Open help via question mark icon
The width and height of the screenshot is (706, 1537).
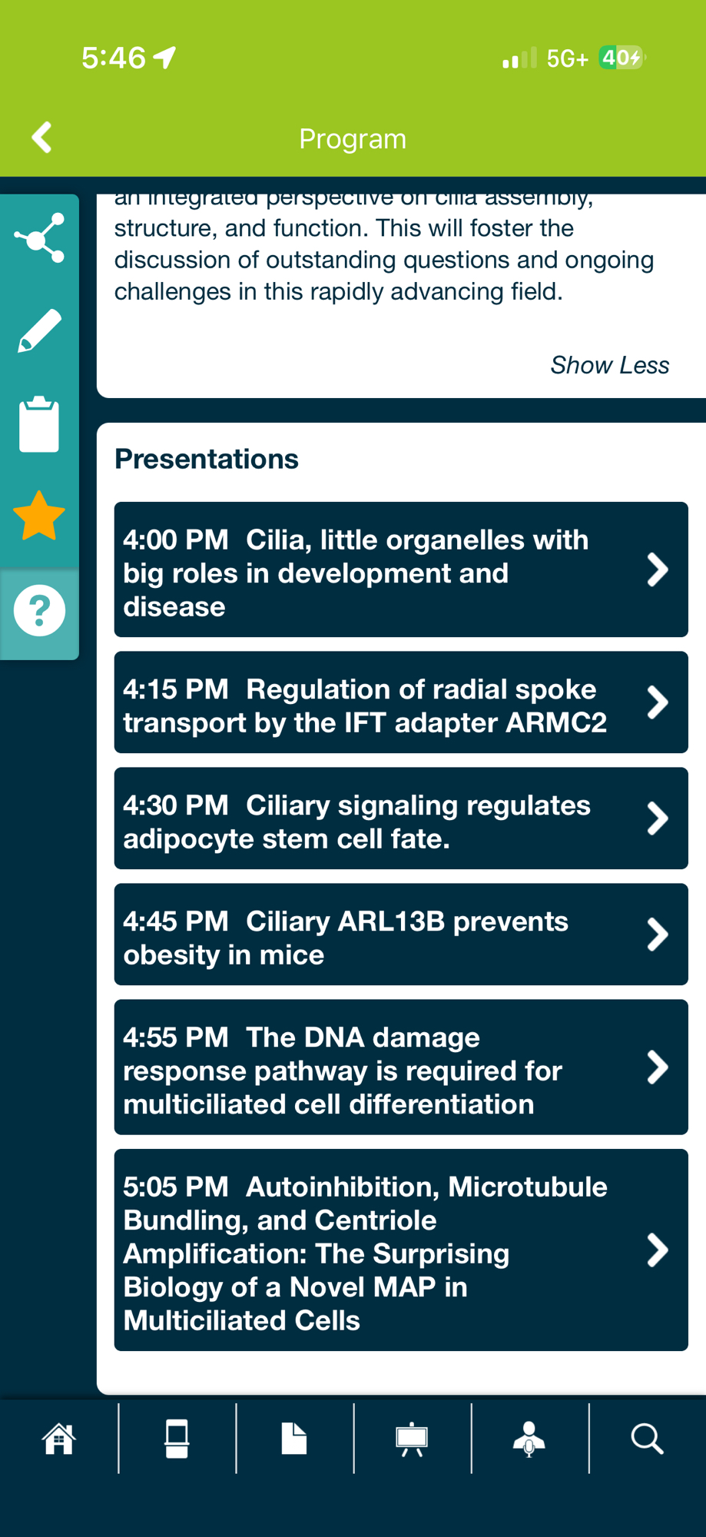[39, 611]
